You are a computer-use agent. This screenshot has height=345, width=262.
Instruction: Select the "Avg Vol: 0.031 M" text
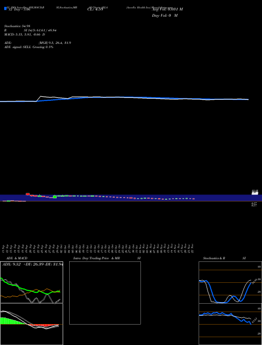click(167, 9)
